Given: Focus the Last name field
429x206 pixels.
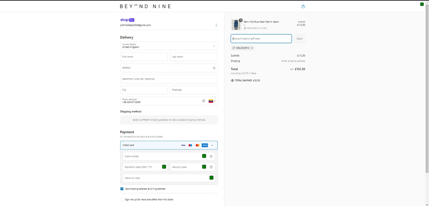Looking at the screenshot, I should coord(194,57).
